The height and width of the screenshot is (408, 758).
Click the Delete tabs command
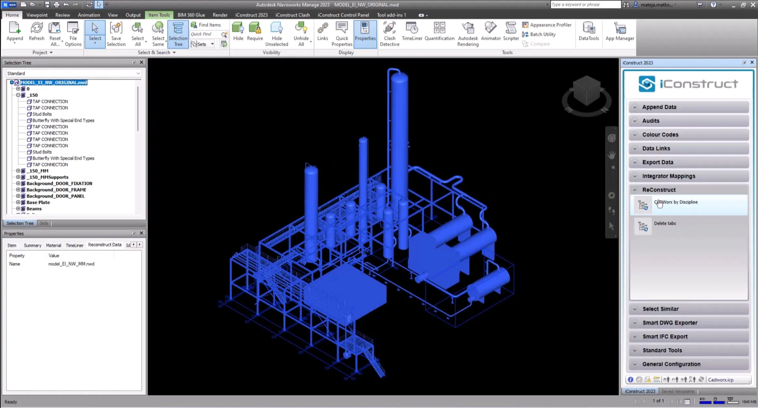pos(665,223)
